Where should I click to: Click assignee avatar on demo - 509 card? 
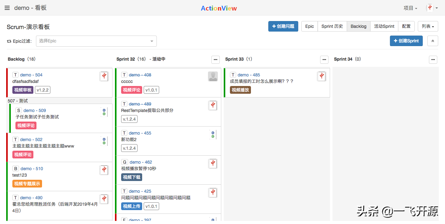point(104,112)
